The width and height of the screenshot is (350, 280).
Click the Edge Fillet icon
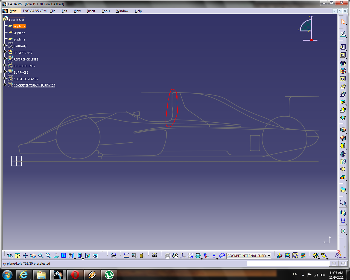click(343, 130)
